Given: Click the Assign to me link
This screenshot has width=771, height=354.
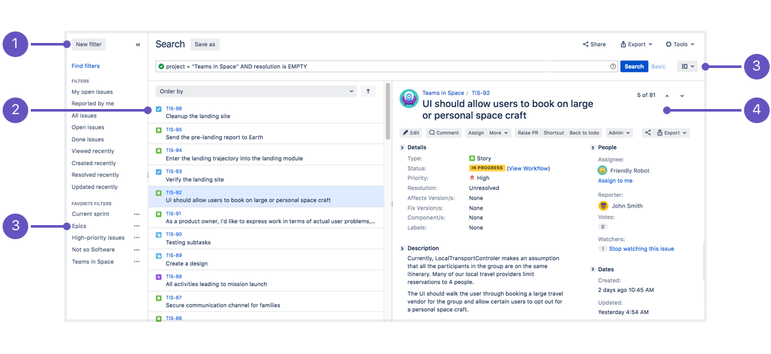Looking at the screenshot, I should (x=615, y=181).
